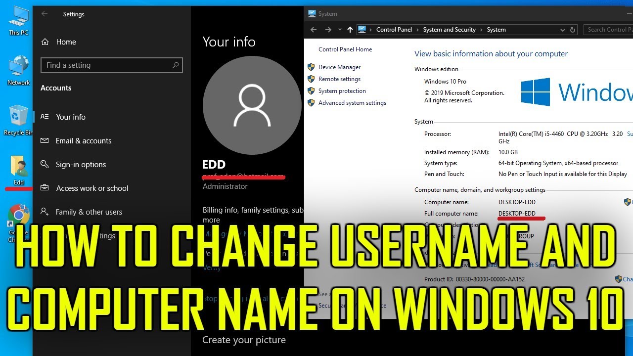Go up one level in Control Panel
The image size is (633, 356).
pyautogui.click(x=350, y=30)
